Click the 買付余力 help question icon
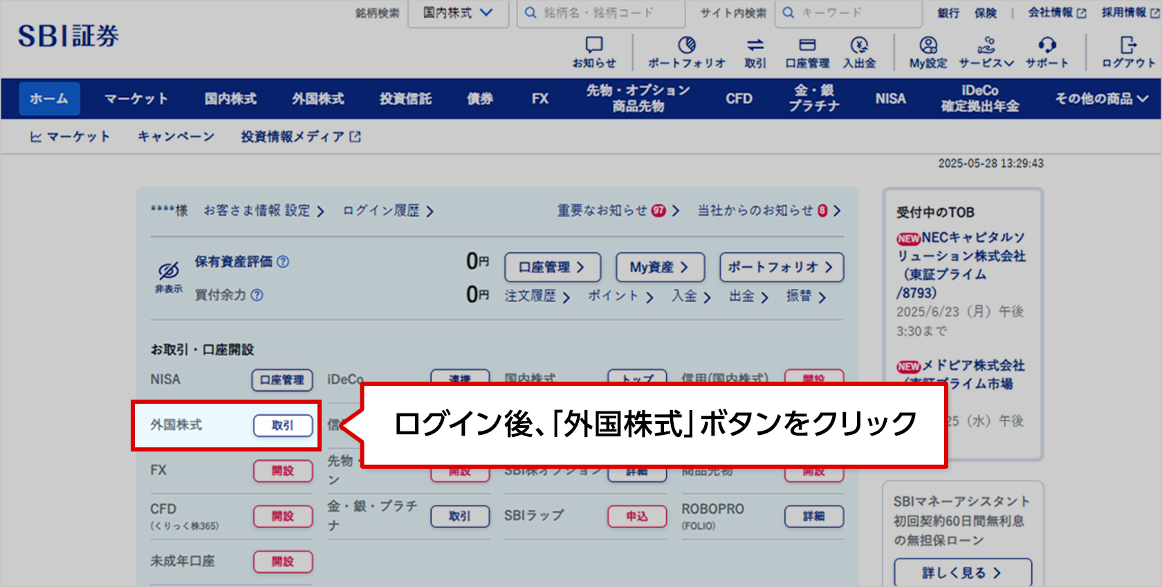This screenshot has width=1162, height=587. [257, 295]
